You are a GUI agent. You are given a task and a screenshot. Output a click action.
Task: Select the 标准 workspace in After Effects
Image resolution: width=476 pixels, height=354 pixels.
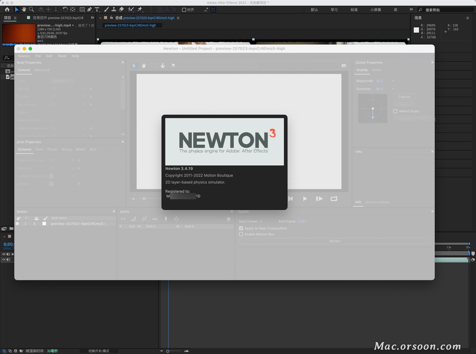coord(354,10)
